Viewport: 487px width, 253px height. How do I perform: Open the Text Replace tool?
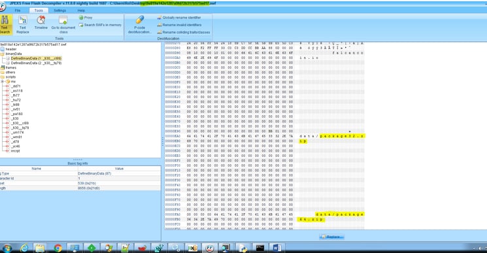tap(23, 24)
